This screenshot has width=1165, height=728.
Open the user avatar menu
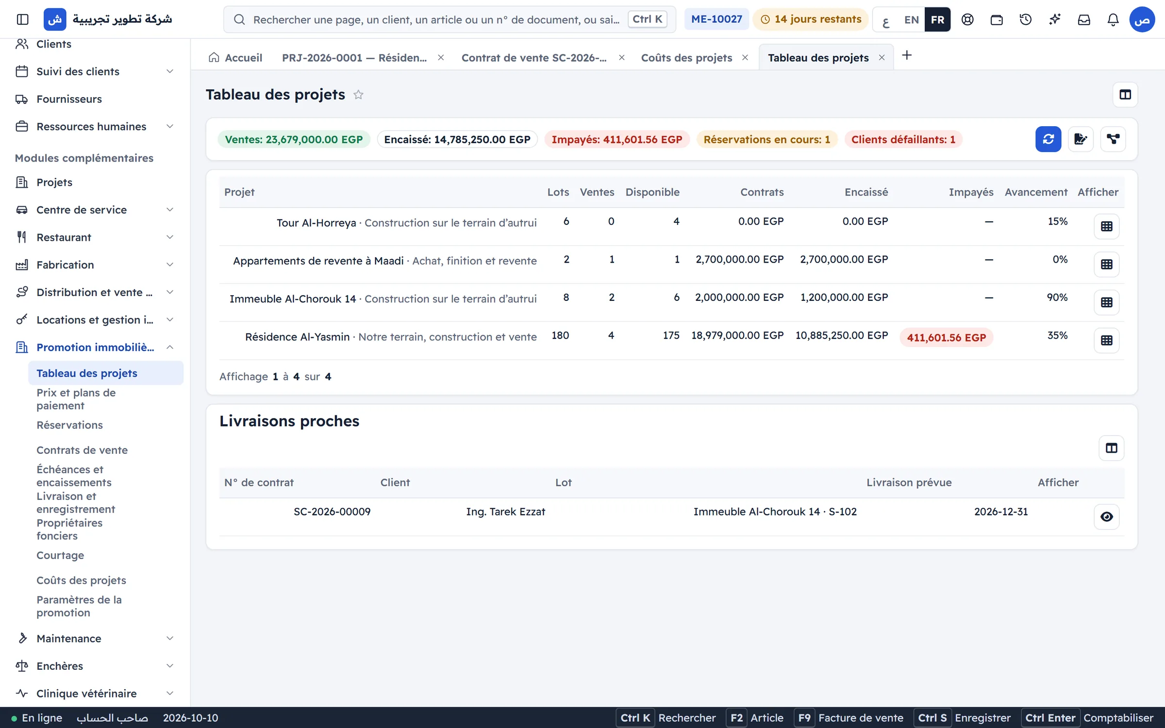click(x=1142, y=19)
